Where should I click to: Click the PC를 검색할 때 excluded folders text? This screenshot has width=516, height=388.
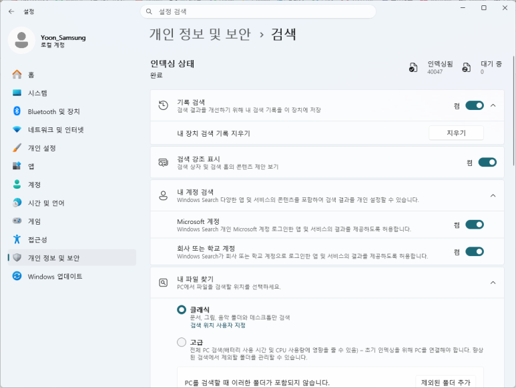pos(257,383)
